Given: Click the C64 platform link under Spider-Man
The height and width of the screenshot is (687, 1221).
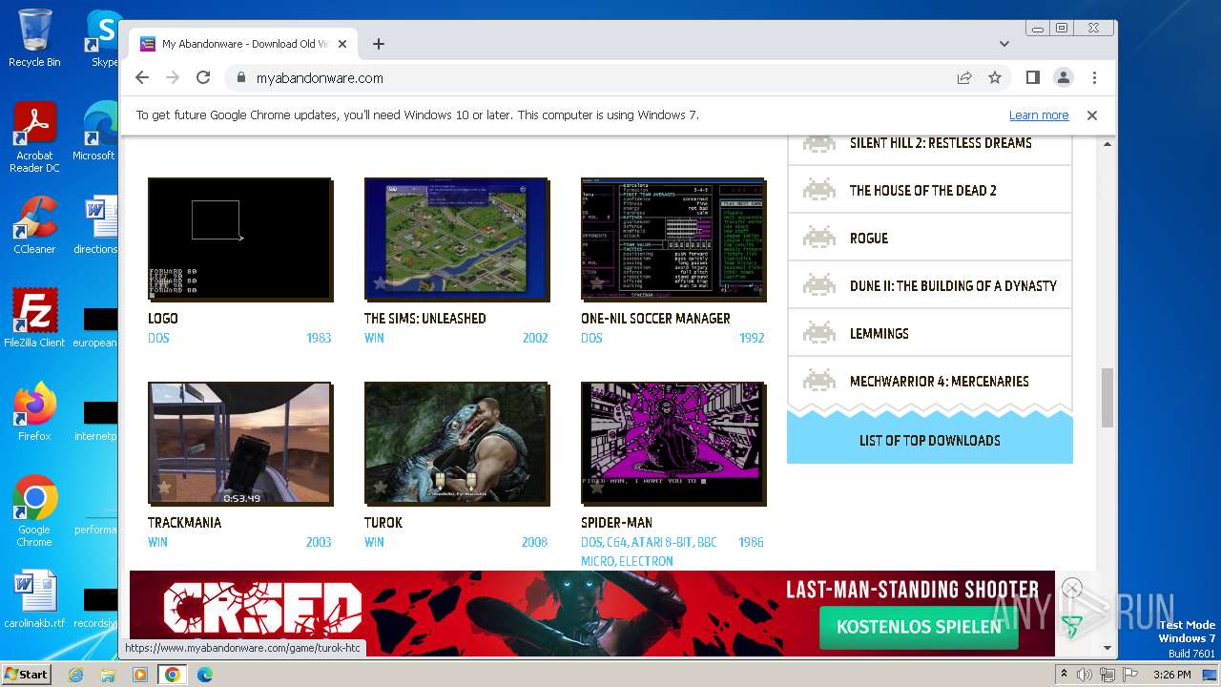Looking at the screenshot, I should 619,542.
